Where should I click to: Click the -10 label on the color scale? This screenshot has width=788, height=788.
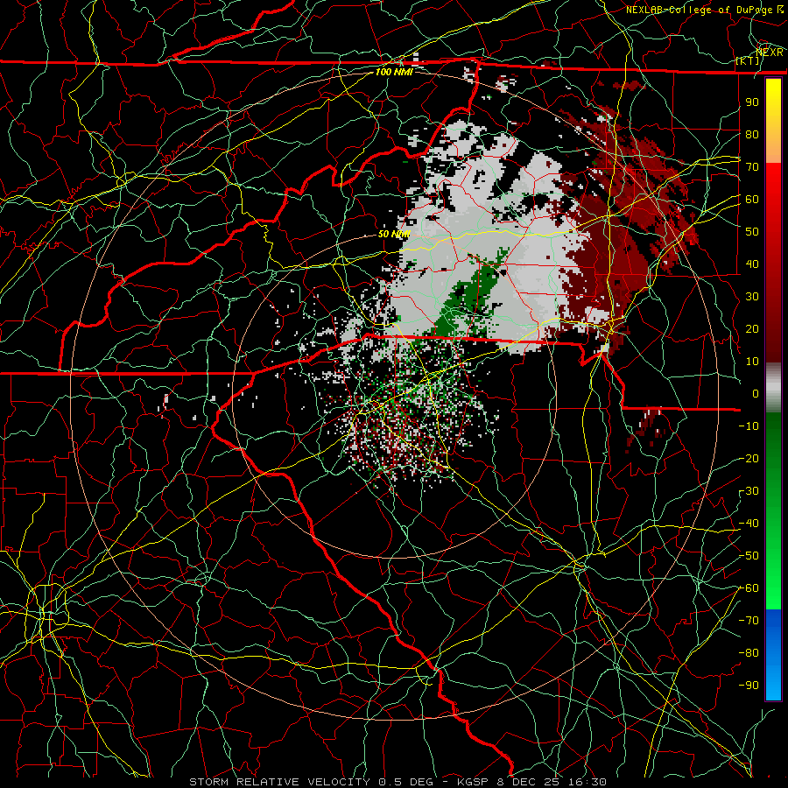pyautogui.click(x=749, y=426)
